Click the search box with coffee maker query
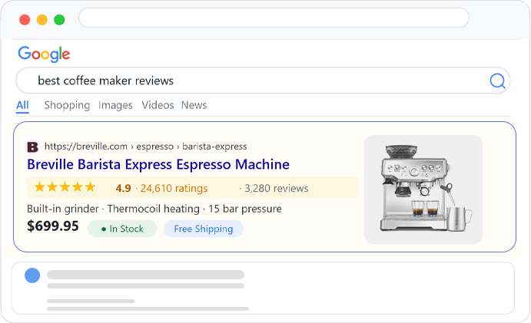This screenshot has width=531, height=323. [x=263, y=81]
